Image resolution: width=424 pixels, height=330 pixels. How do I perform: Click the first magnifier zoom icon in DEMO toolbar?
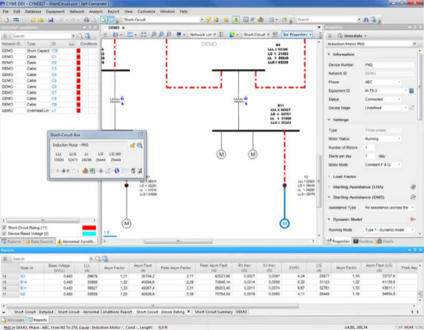coord(153,35)
